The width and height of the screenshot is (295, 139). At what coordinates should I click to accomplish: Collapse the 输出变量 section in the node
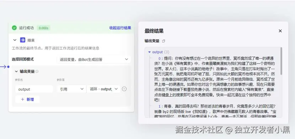pos(16,71)
